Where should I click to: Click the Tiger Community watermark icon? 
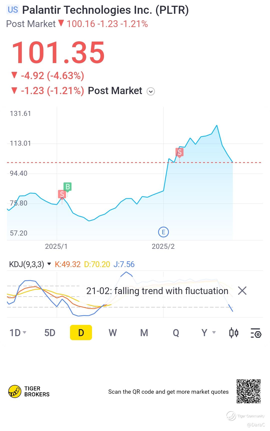[x=231, y=416]
